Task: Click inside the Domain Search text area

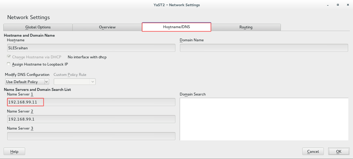Action: click(264, 119)
